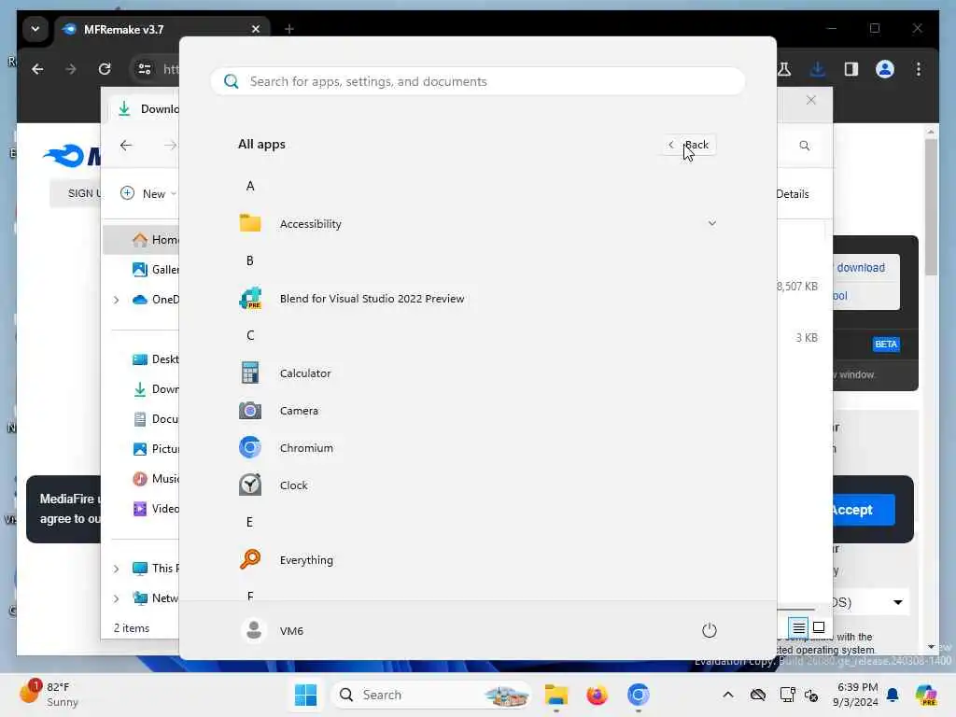Click the download link on MediaFire page

[x=861, y=268]
